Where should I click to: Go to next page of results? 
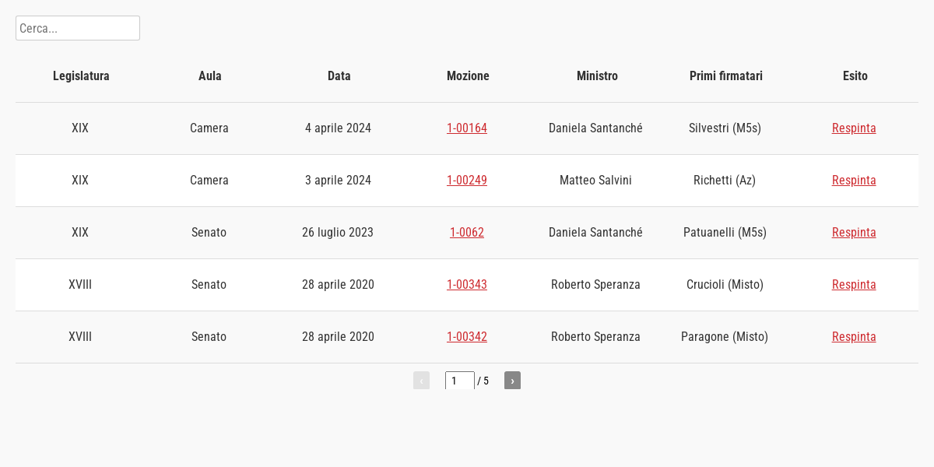pos(512,381)
